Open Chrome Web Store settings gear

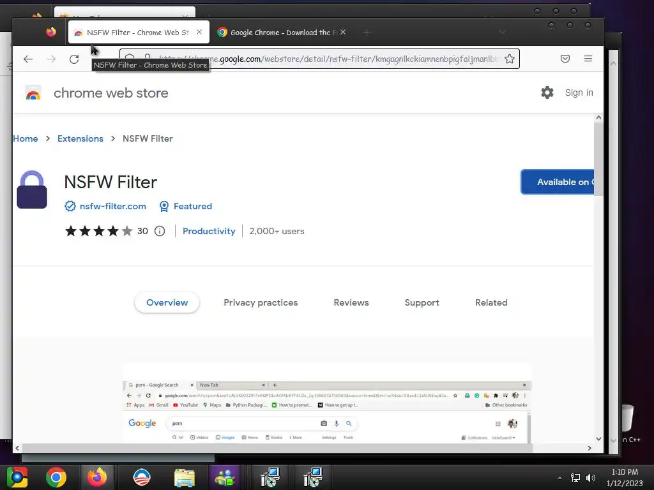pos(547,93)
